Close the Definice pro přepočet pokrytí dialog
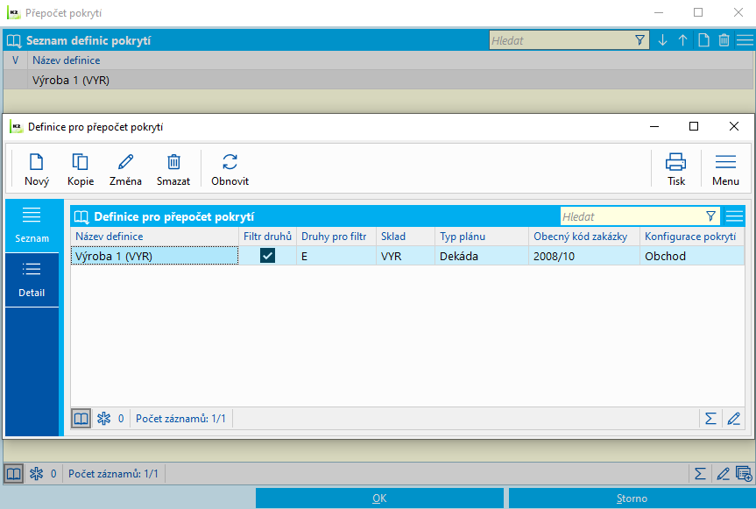756x509 pixels. 734,126
